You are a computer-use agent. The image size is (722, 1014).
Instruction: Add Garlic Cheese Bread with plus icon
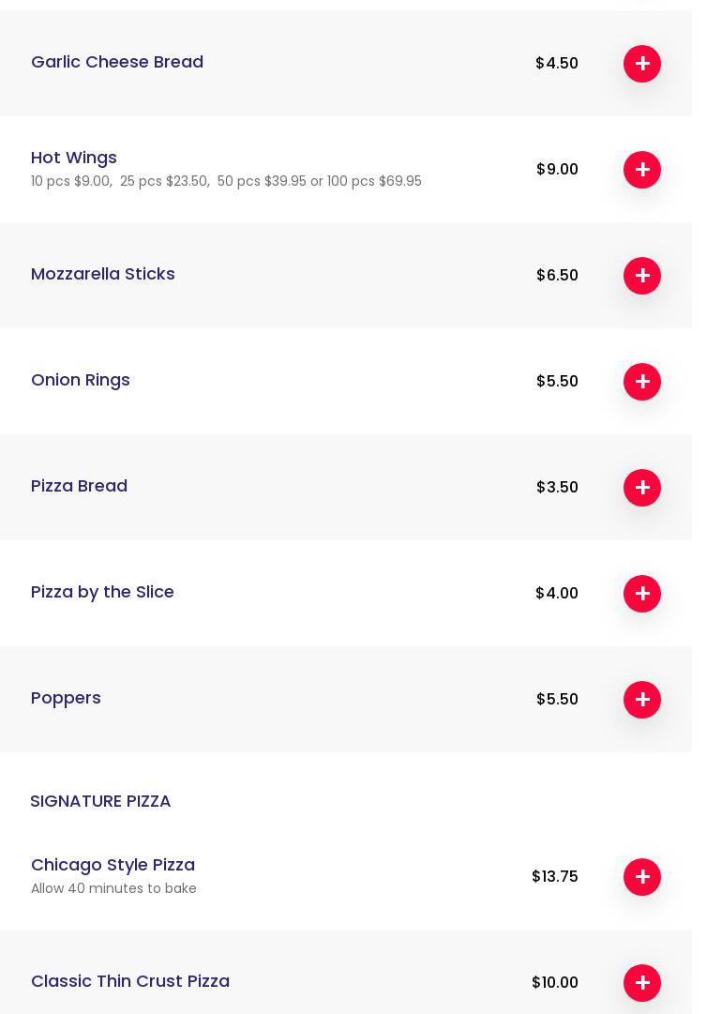[642, 64]
